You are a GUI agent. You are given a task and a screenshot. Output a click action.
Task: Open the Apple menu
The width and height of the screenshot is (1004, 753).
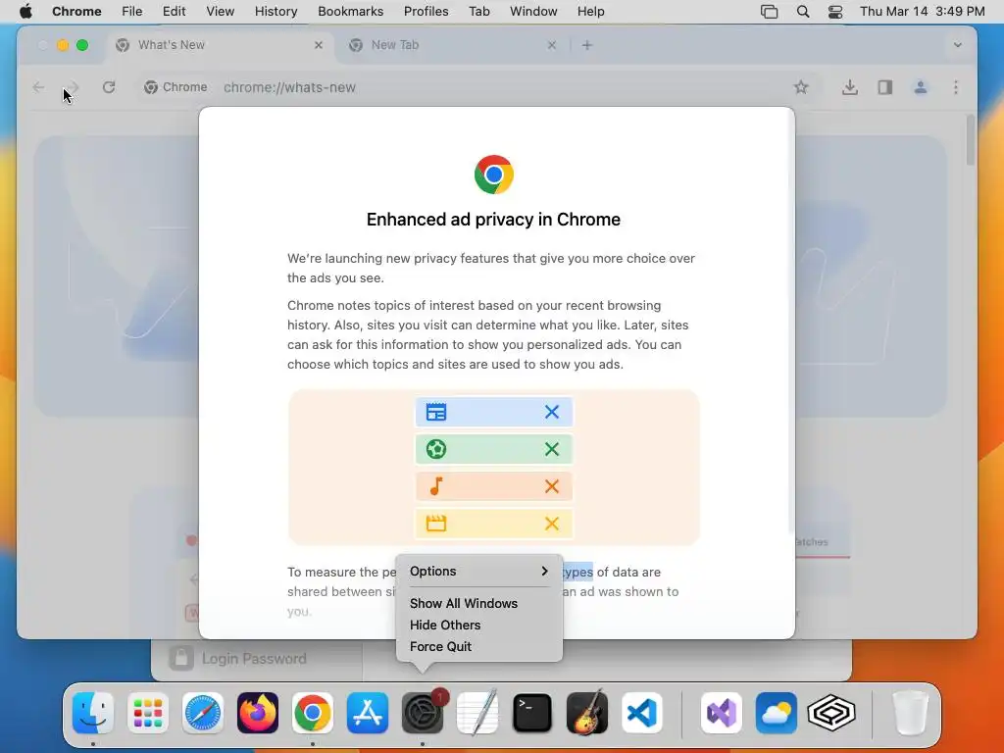point(26,12)
